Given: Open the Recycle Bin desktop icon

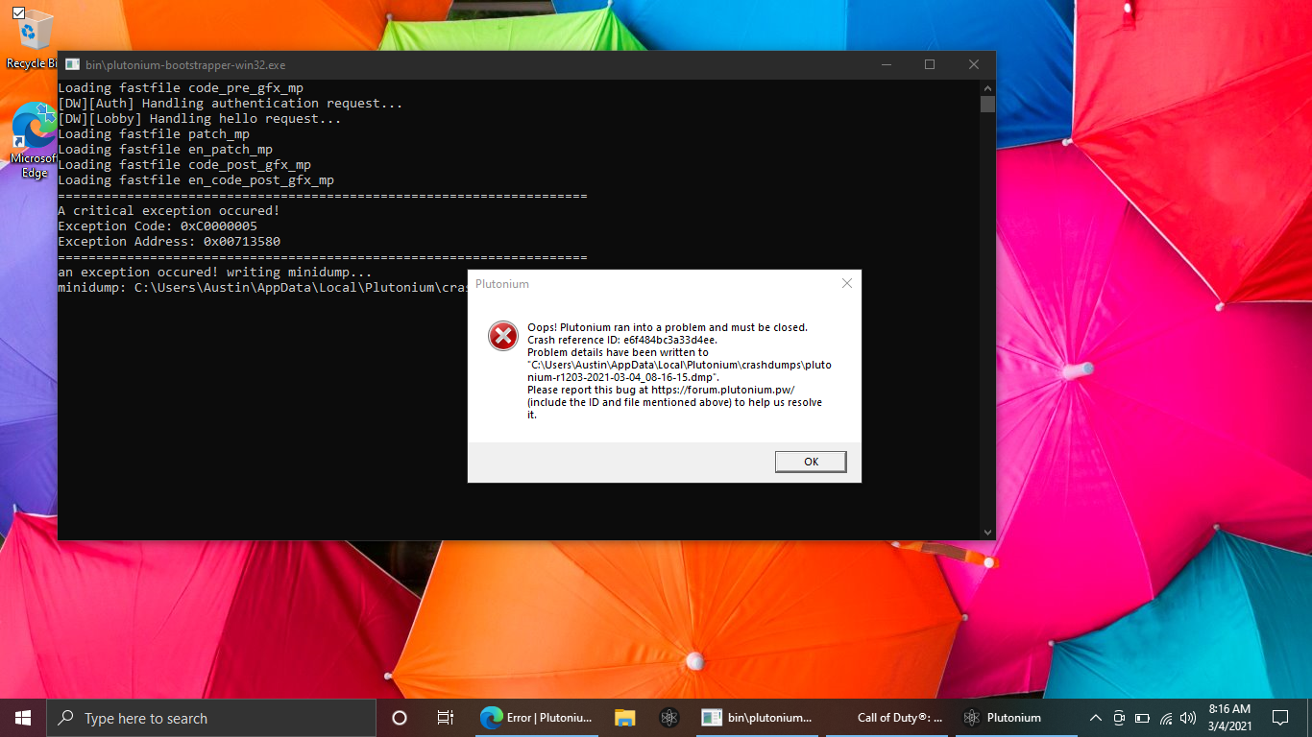Looking at the screenshot, I should pyautogui.click(x=35, y=38).
